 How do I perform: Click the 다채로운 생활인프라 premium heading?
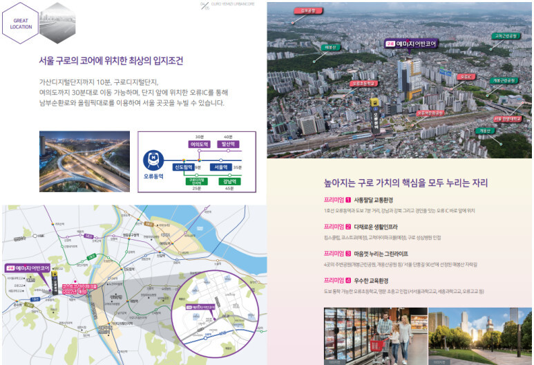click(x=376, y=227)
